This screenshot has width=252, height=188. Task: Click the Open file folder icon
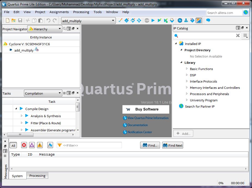pyautogui.click(x=14, y=20)
